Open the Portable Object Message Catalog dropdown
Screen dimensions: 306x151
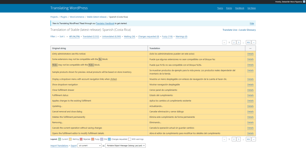pyautogui.click(x=125, y=146)
